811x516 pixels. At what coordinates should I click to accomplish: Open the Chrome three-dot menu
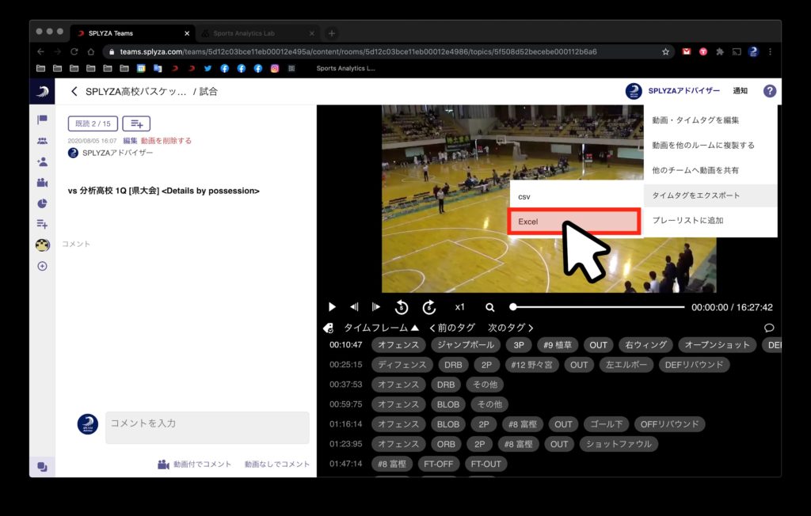coord(770,51)
